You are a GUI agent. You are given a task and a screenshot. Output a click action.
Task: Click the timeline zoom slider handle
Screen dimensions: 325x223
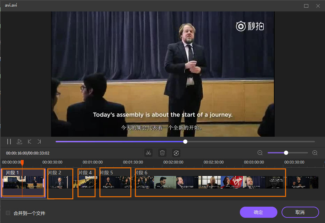click(x=286, y=153)
